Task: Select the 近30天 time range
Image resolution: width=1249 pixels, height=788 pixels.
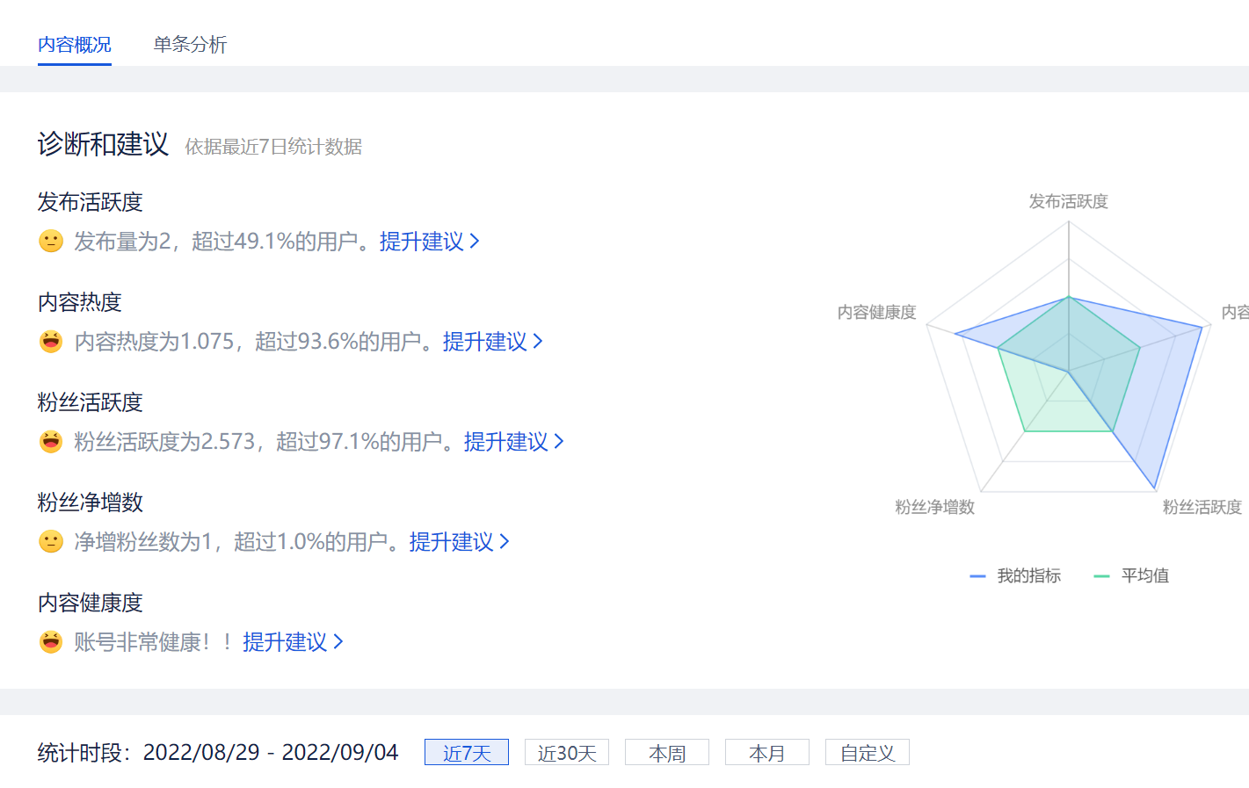Action: tap(567, 753)
